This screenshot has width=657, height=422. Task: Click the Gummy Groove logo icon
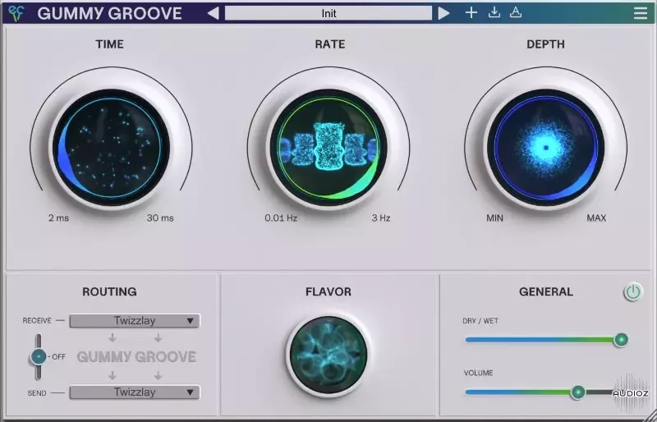click(x=16, y=13)
